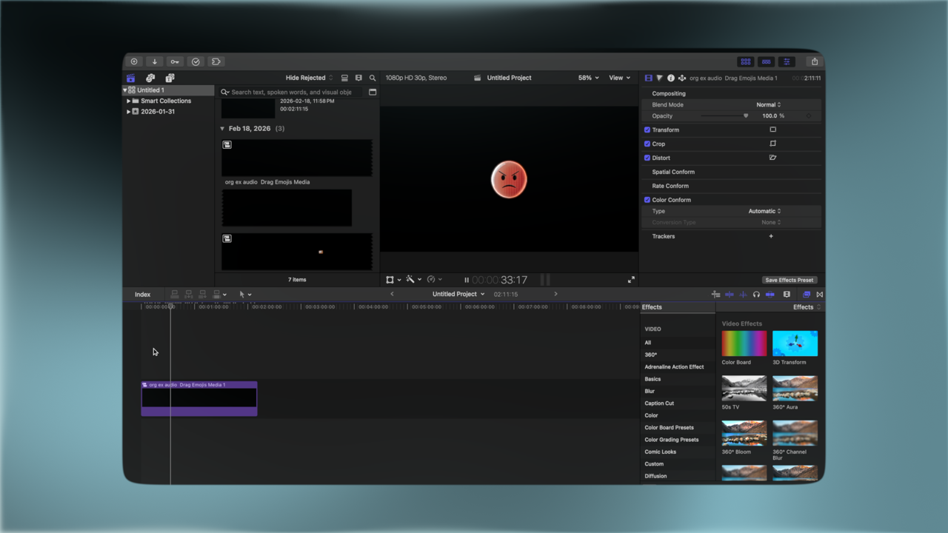Click the pause button in viewer
Image resolution: width=948 pixels, height=533 pixels.
tap(467, 280)
